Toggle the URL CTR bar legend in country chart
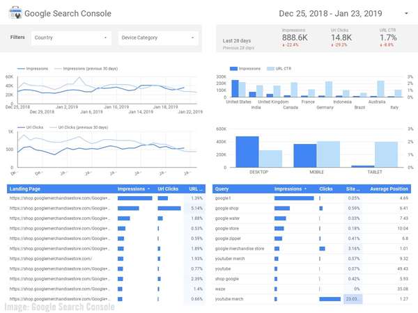The width and height of the screenshot is (418, 313). coord(279,69)
